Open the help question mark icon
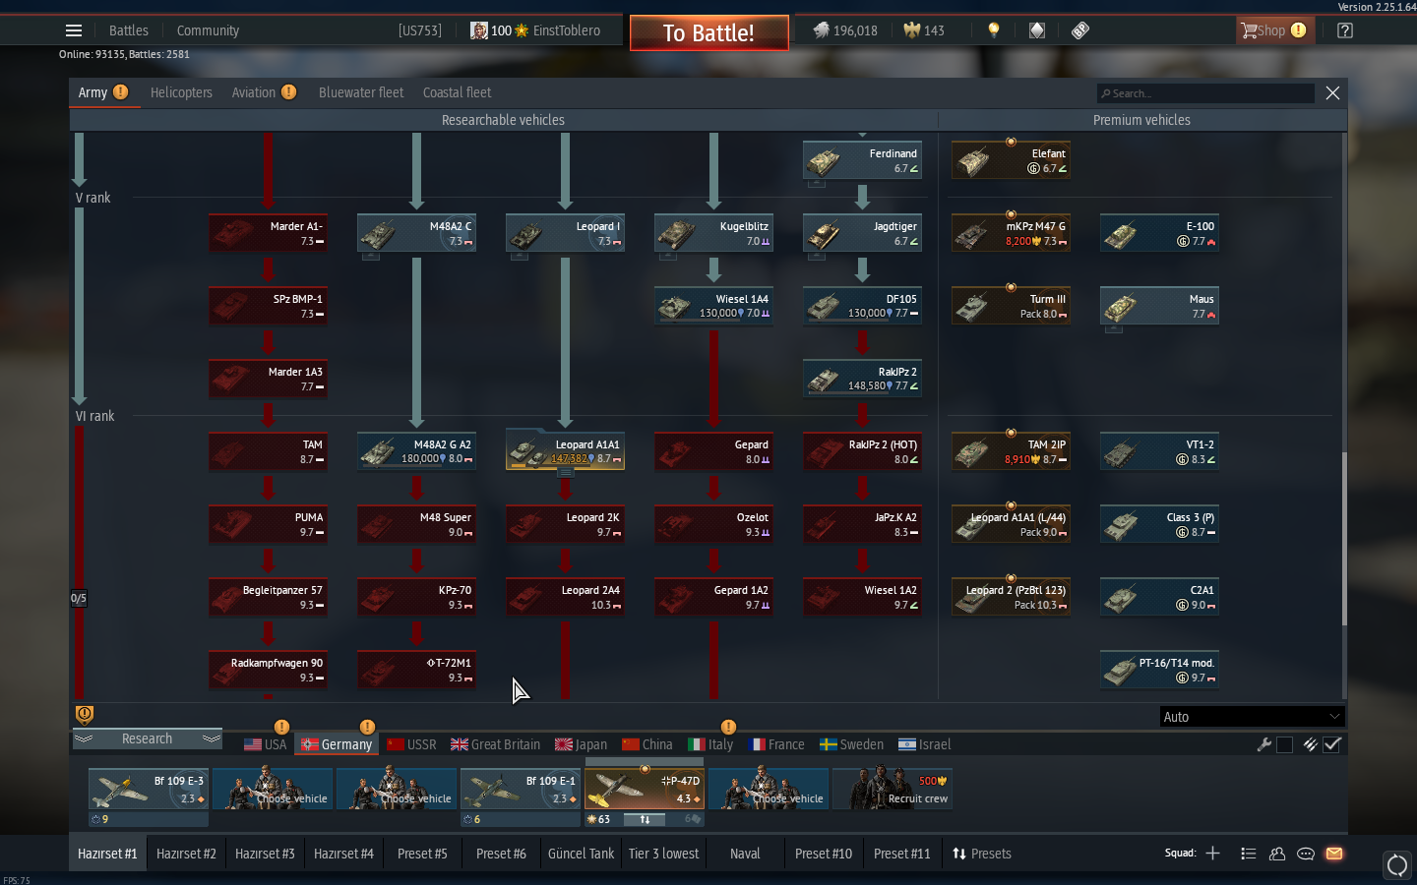Image resolution: width=1417 pixels, height=885 pixels. (1345, 30)
